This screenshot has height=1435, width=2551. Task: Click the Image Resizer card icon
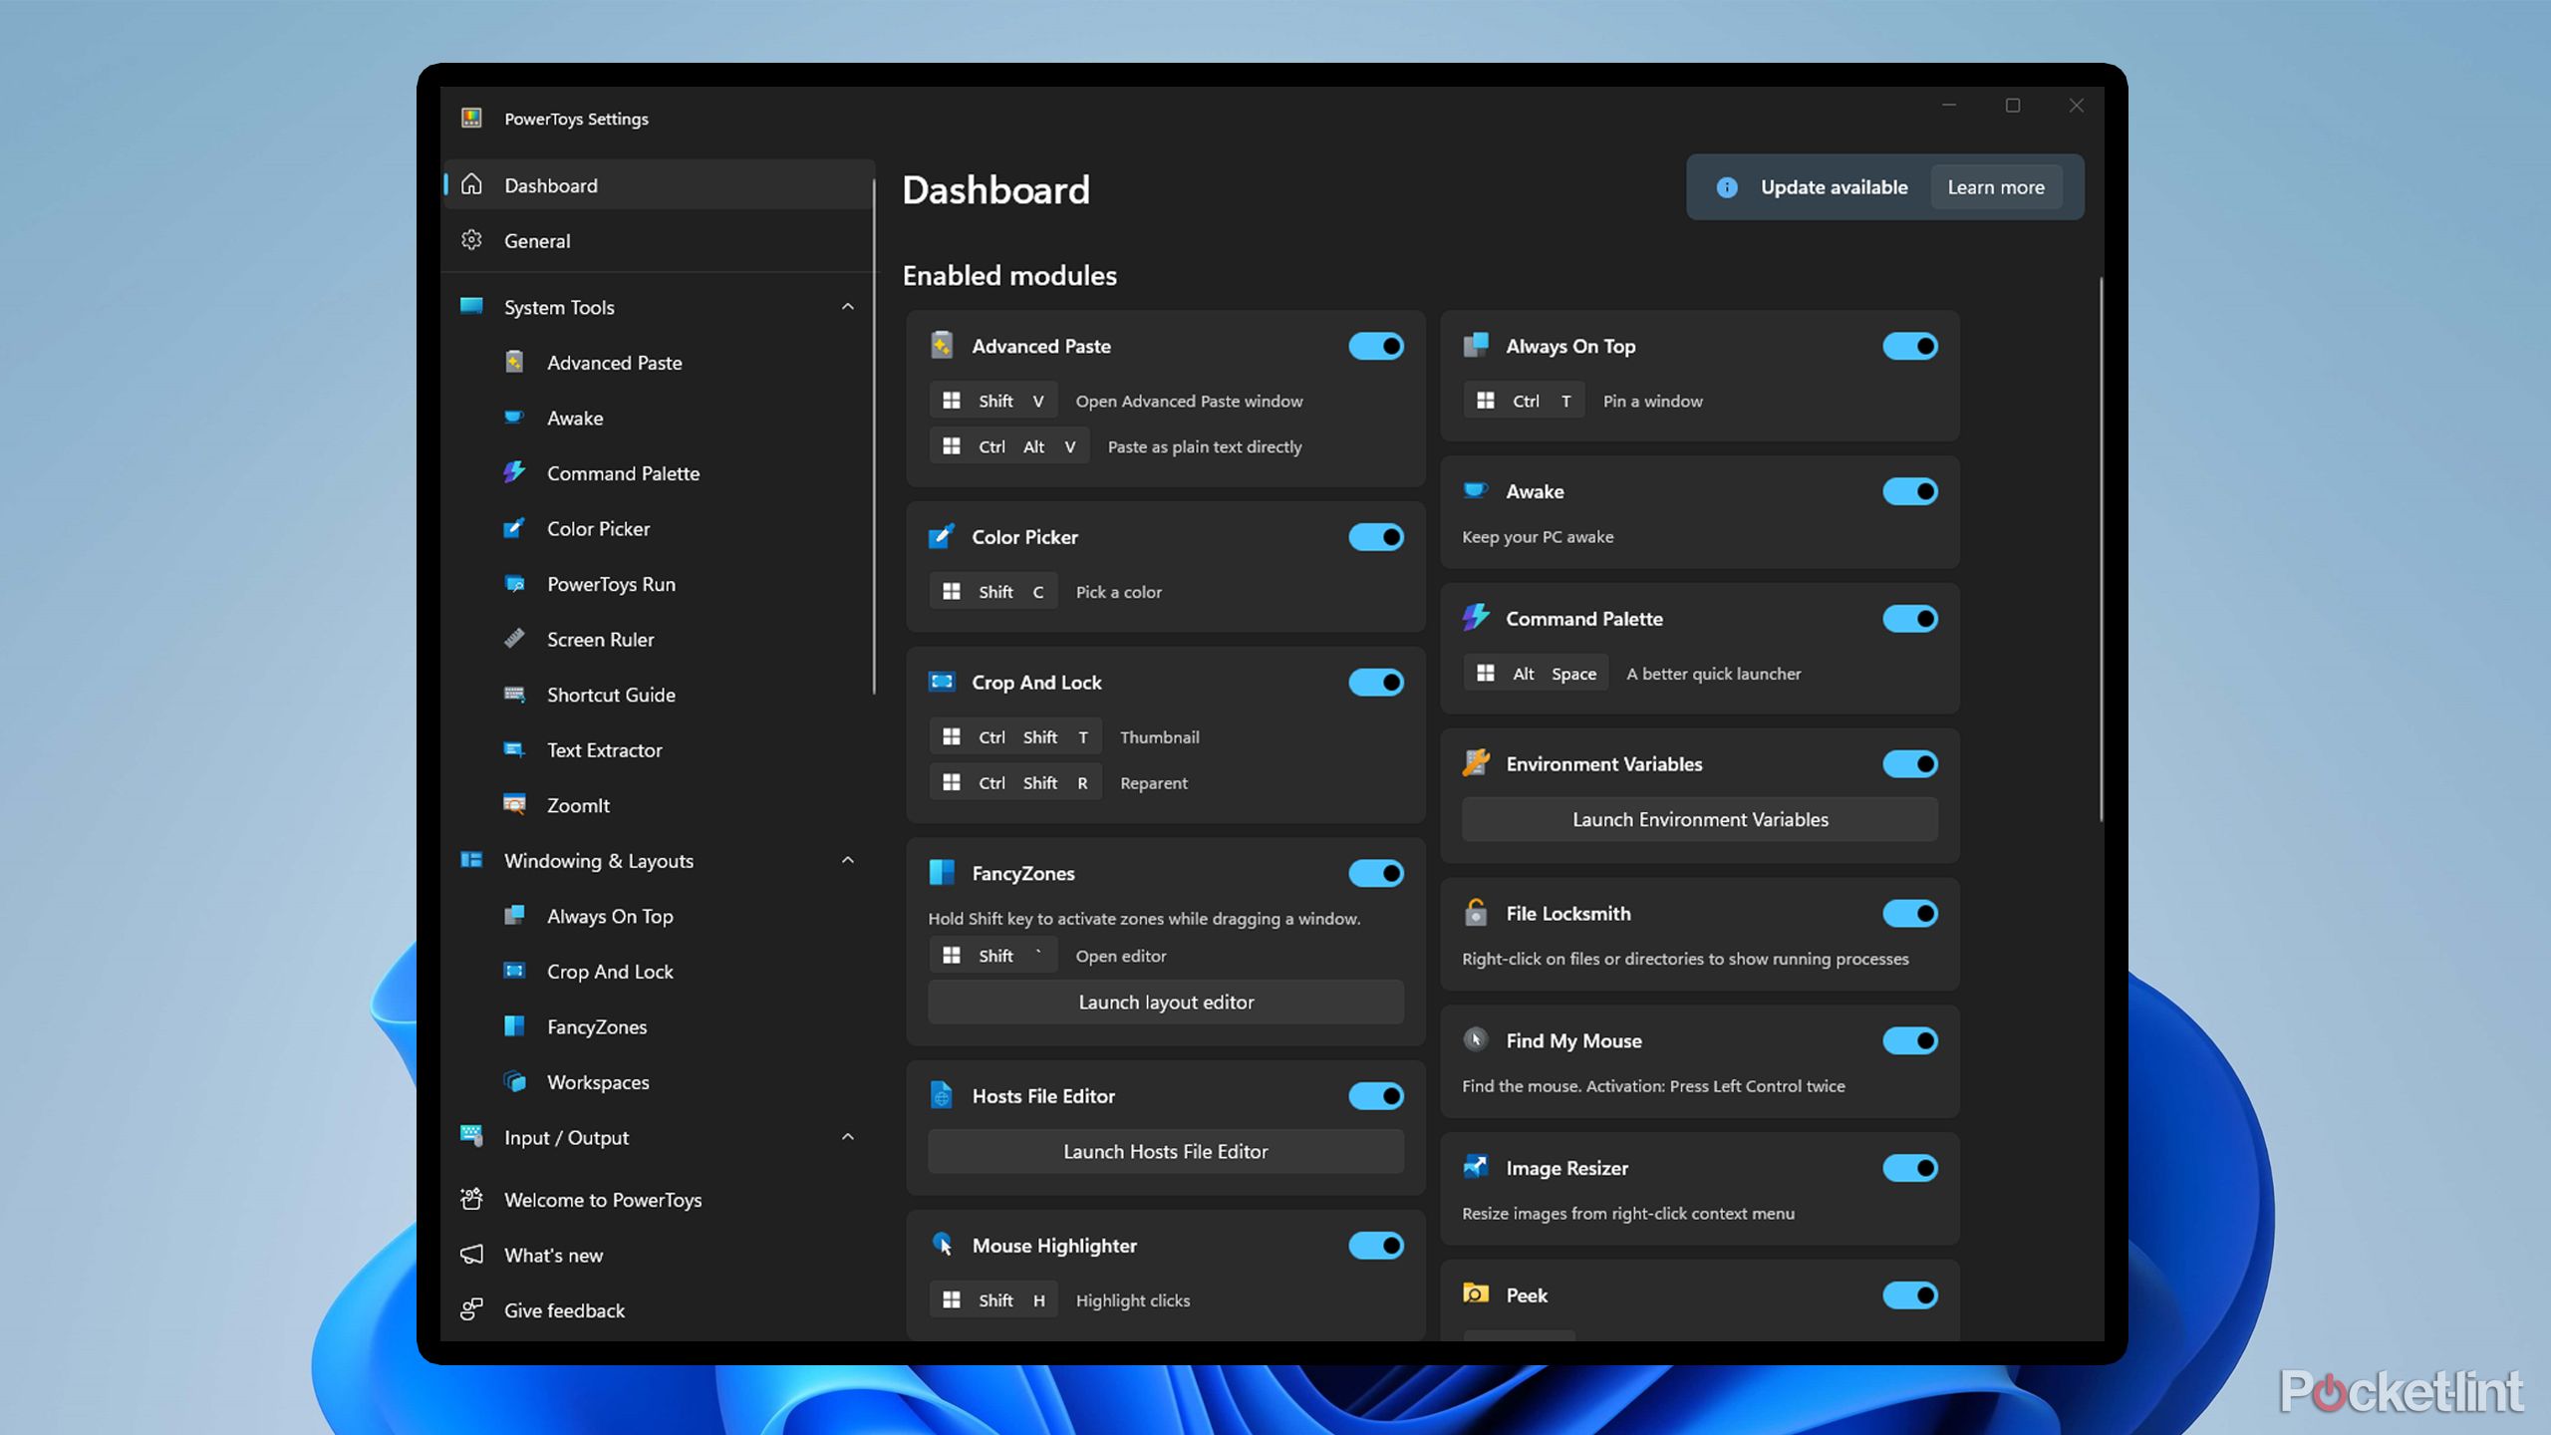pyautogui.click(x=1476, y=1167)
